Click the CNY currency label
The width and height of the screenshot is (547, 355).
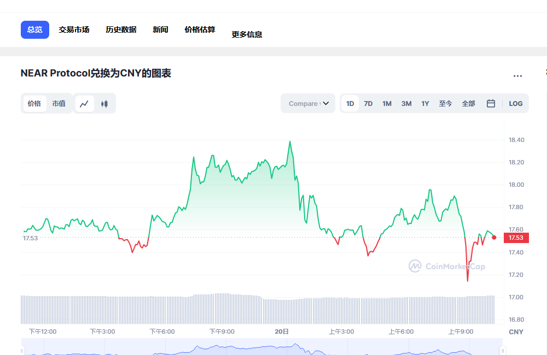click(516, 332)
